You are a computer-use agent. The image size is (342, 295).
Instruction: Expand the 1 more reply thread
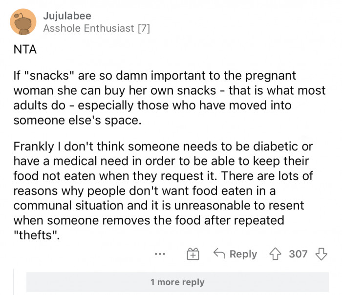177,282
